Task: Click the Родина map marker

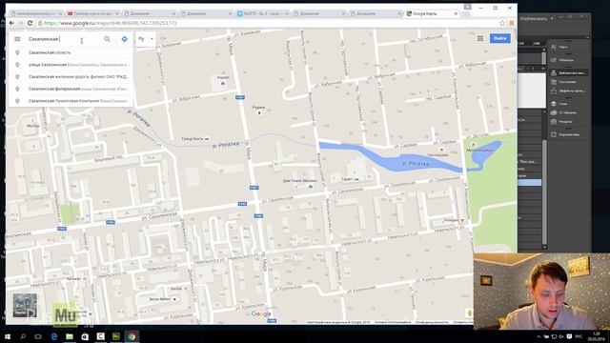Action: pyautogui.click(x=259, y=112)
